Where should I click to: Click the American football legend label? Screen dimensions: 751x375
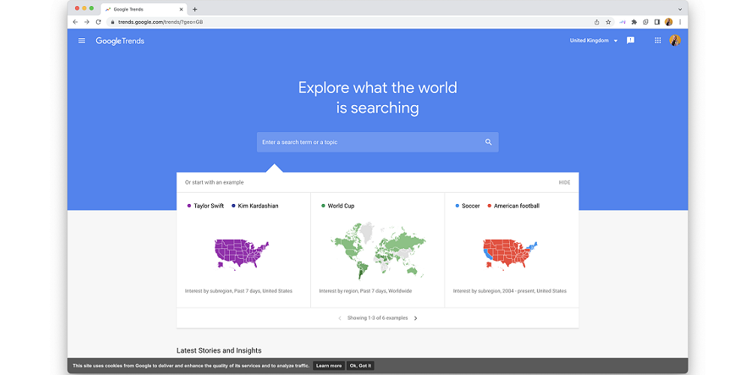tap(517, 206)
